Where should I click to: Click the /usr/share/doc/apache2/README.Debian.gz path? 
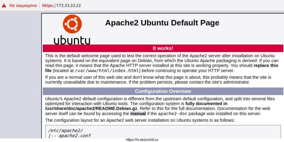(x=91, y=108)
